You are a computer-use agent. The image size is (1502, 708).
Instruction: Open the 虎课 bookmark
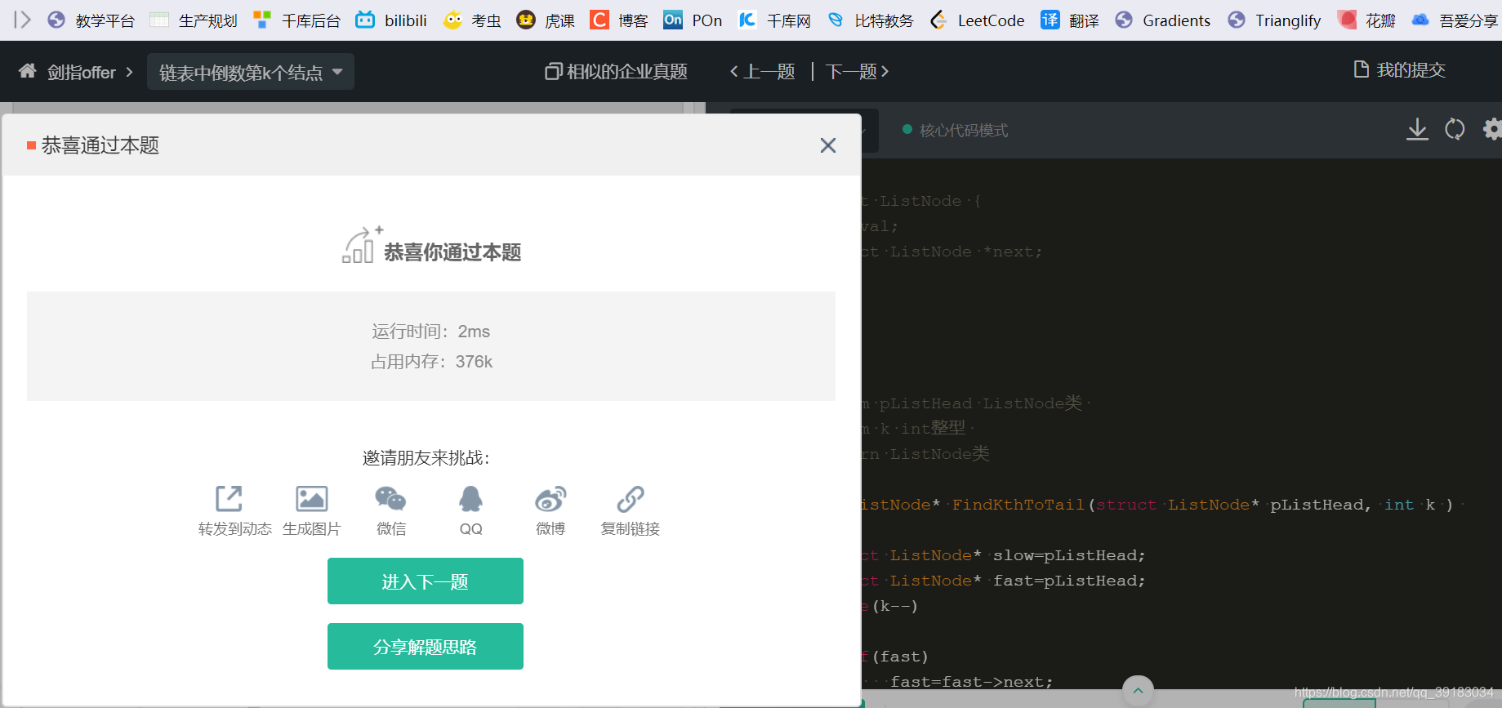tap(546, 20)
